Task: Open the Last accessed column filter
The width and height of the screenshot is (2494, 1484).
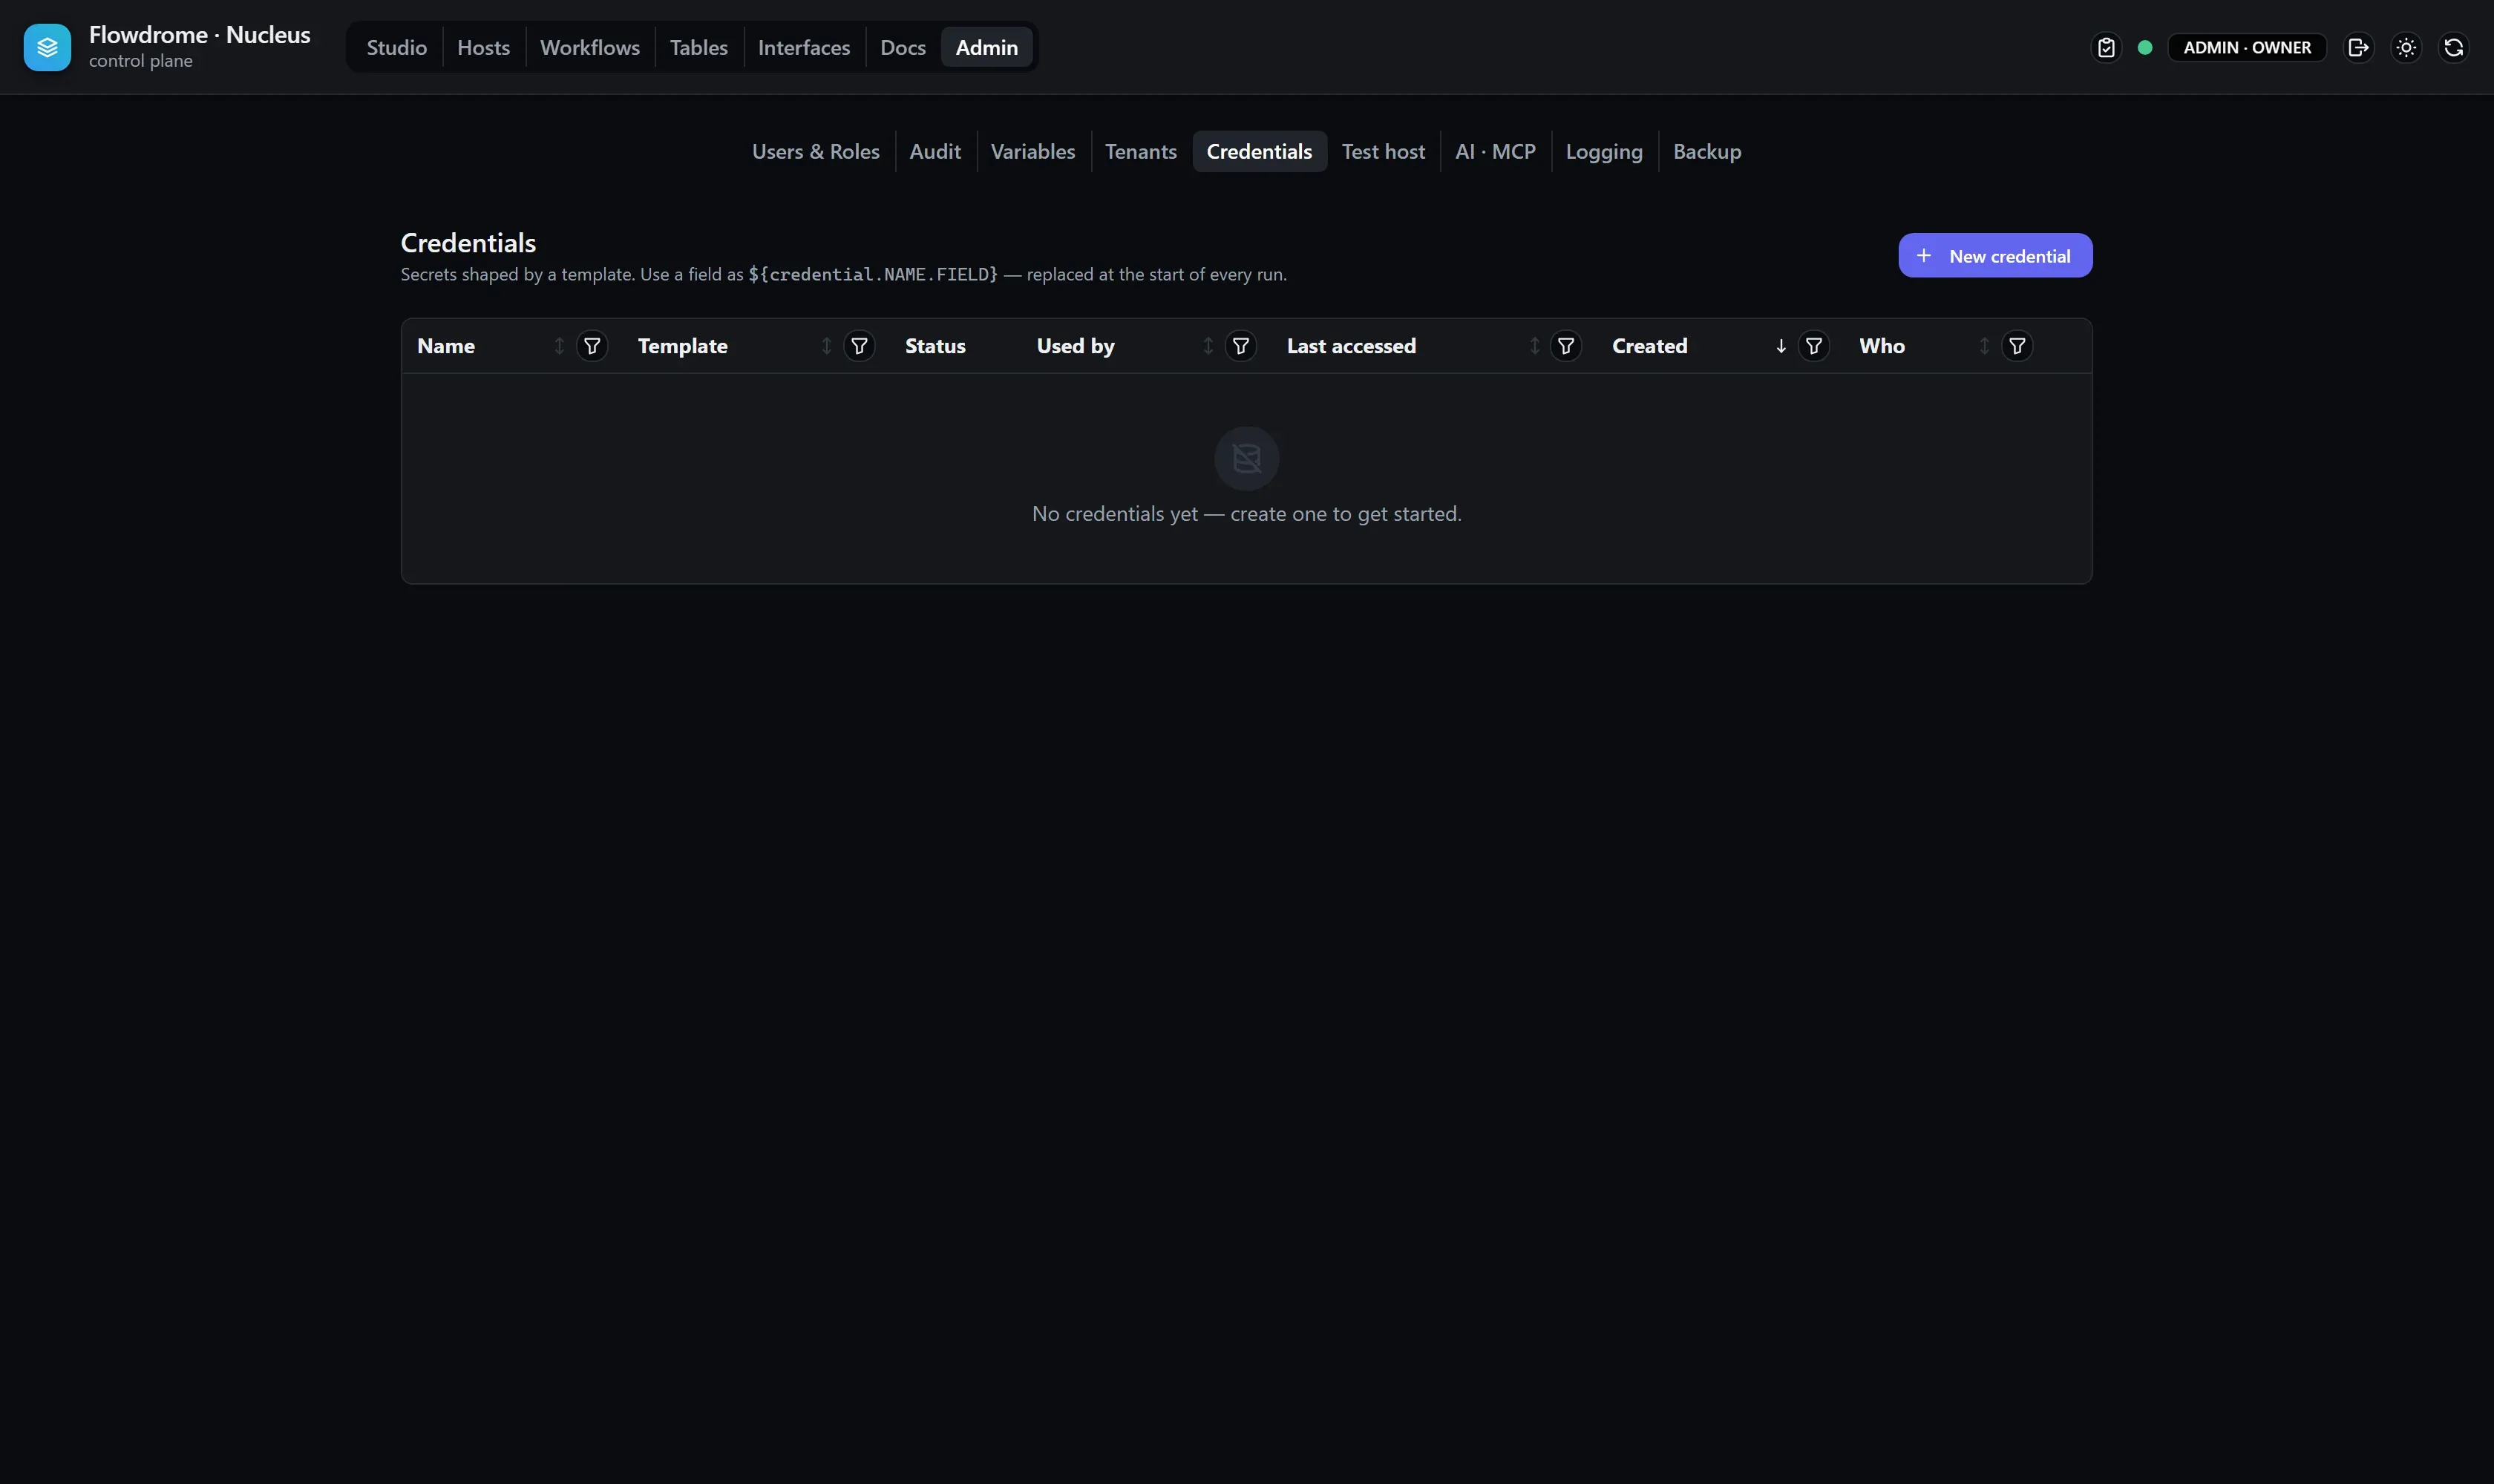Action: click(x=1565, y=346)
